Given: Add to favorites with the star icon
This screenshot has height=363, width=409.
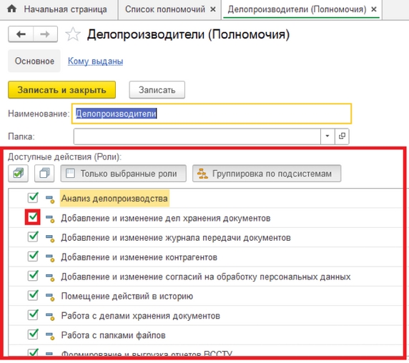Looking at the screenshot, I should pos(73,34).
